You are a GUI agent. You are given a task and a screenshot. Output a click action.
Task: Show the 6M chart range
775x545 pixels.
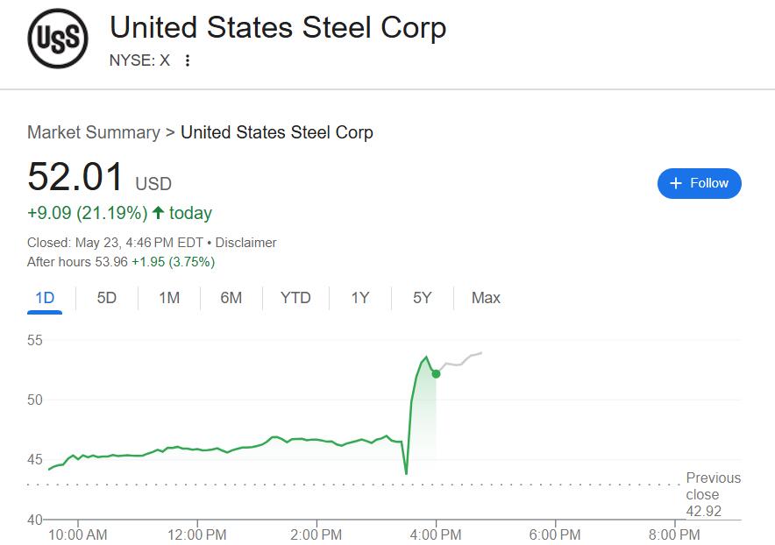[x=231, y=298]
